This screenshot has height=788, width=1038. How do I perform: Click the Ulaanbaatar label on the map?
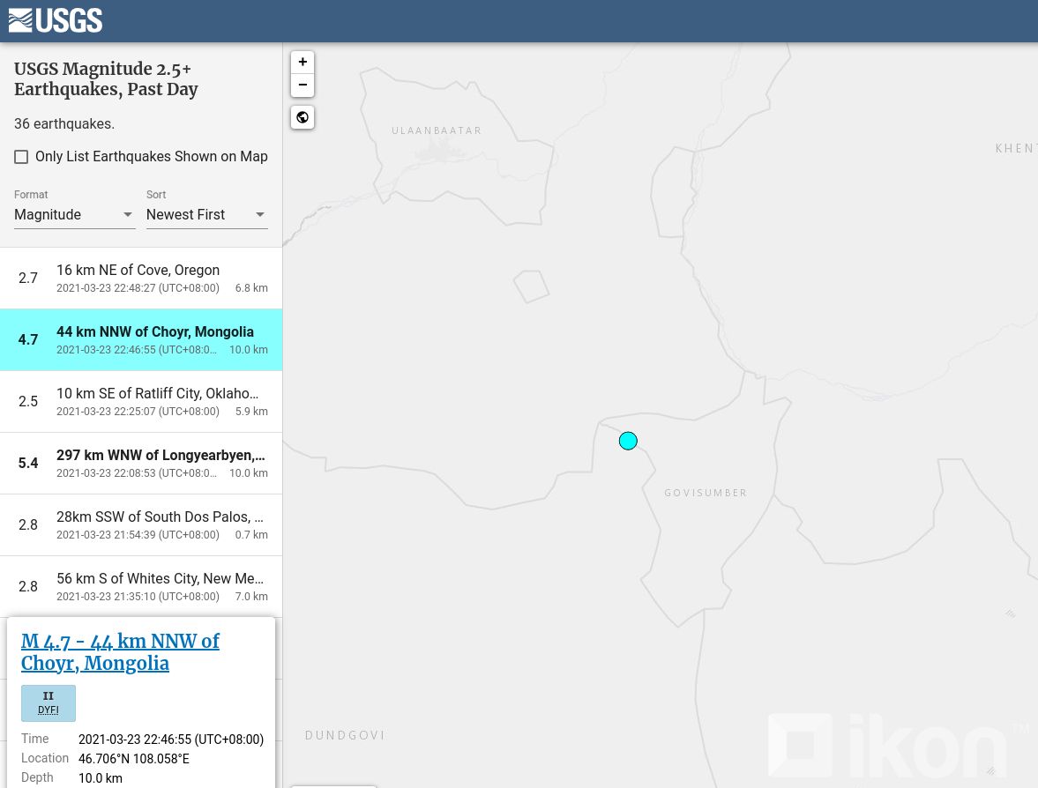(x=437, y=130)
